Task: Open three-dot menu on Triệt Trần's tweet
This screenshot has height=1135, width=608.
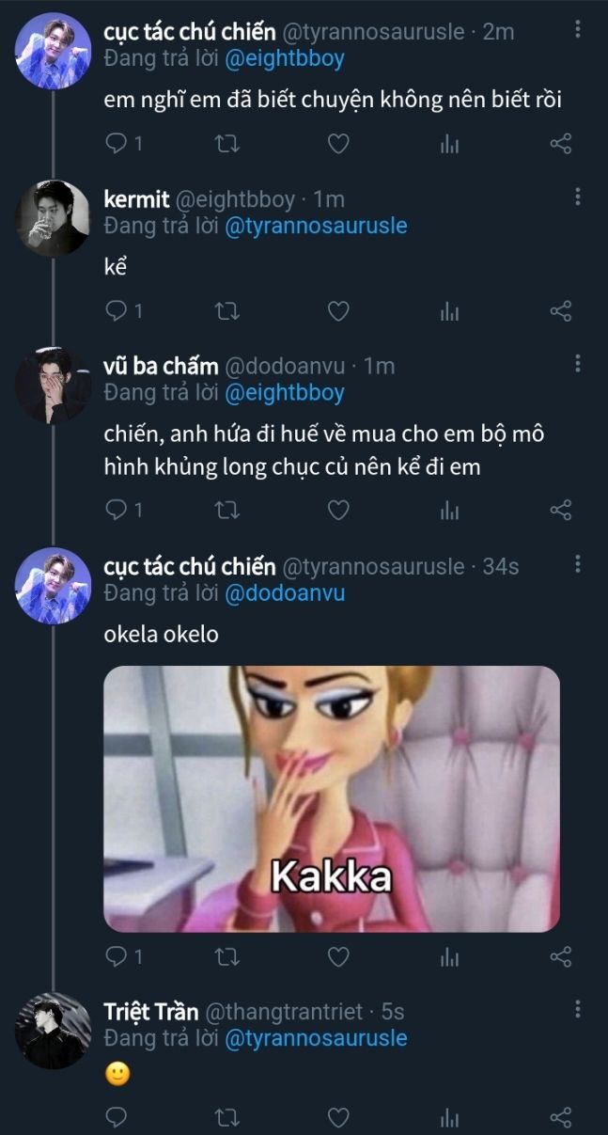Action: coord(577,1009)
